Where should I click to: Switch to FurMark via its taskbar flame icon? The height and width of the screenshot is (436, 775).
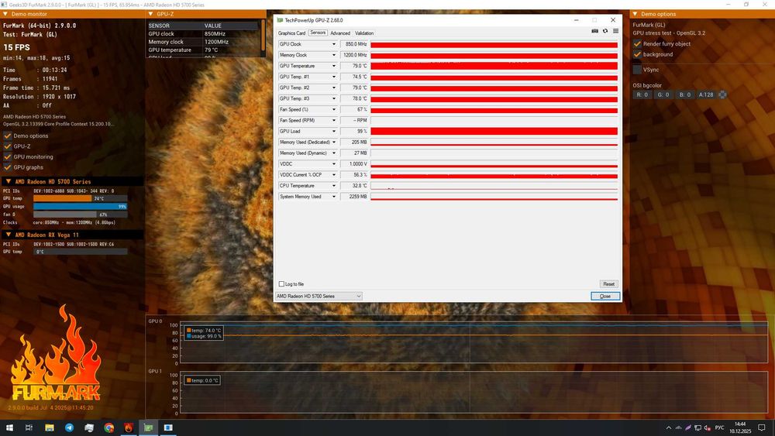[x=129, y=427]
